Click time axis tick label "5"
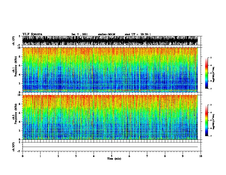The width and height of the screenshot is (226, 175). coord(112,156)
